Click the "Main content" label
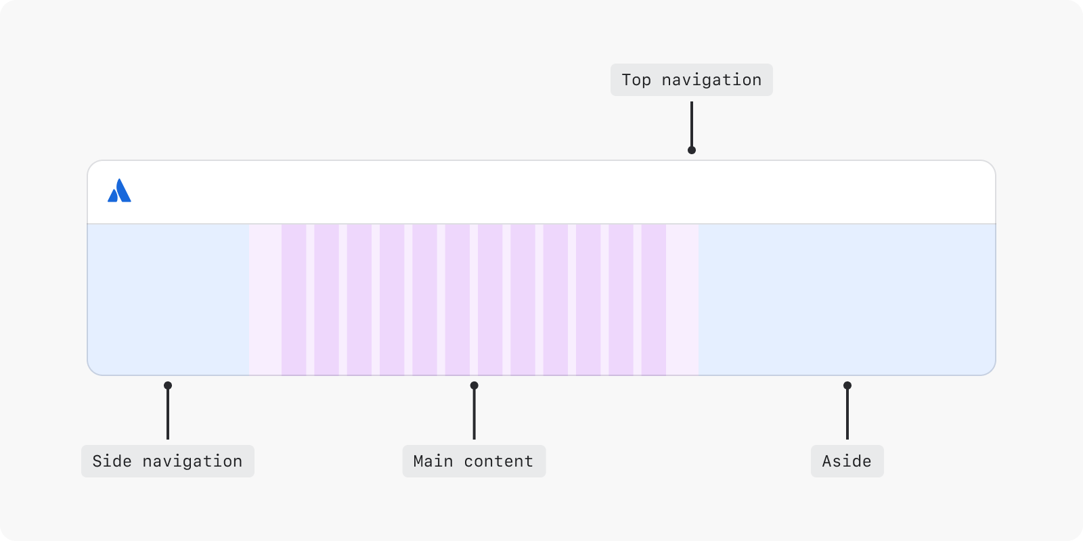 point(474,461)
